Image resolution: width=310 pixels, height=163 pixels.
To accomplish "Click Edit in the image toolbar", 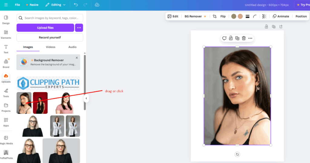I will pos(173,16).
